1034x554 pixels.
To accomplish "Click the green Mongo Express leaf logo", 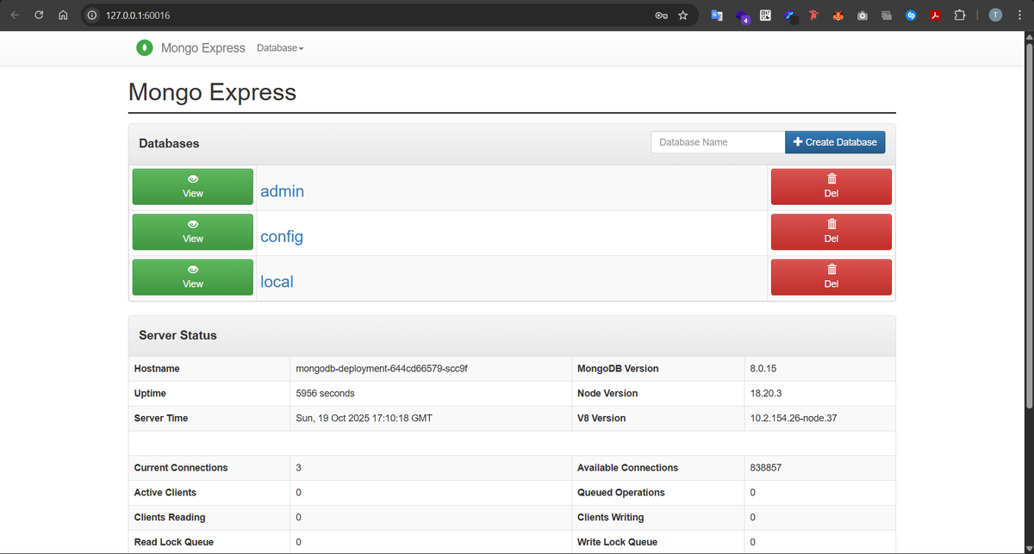I will point(145,48).
